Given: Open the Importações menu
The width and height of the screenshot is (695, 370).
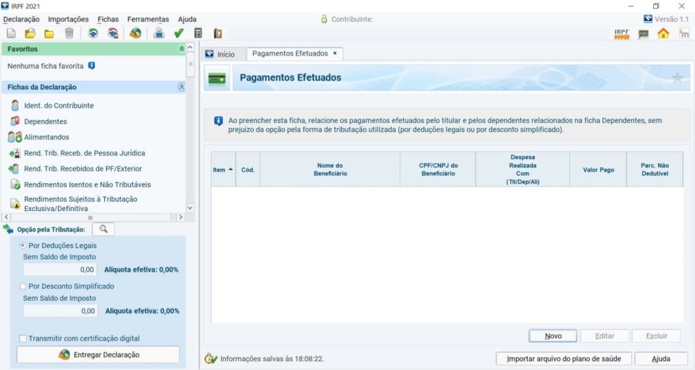Looking at the screenshot, I should [x=68, y=19].
